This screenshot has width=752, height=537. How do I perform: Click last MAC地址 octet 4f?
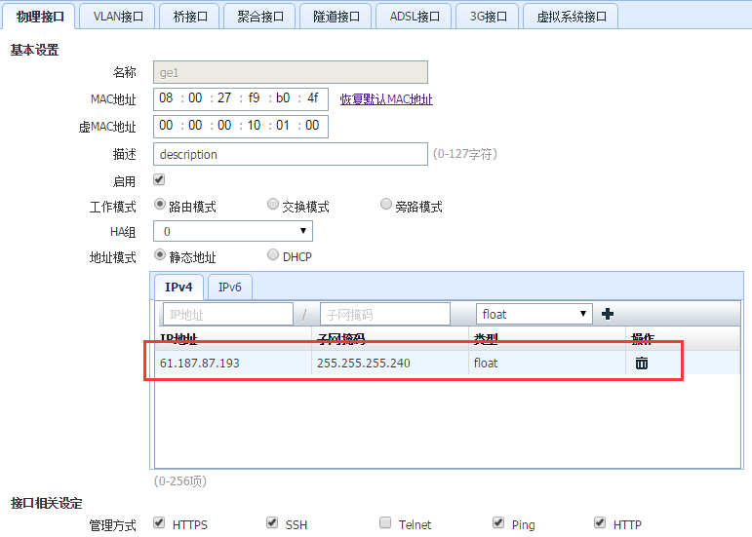[x=313, y=98]
